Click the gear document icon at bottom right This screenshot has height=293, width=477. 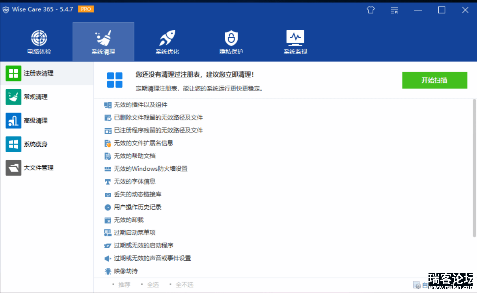coord(417,285)
